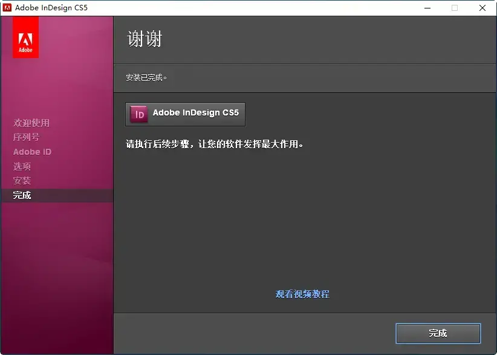Minimize the installer window
The width and height of the screenshot is (497, 355).
(x=427, y=8)
